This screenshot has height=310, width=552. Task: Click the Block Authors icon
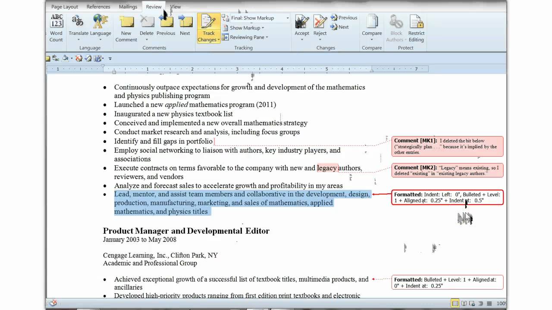396,22
